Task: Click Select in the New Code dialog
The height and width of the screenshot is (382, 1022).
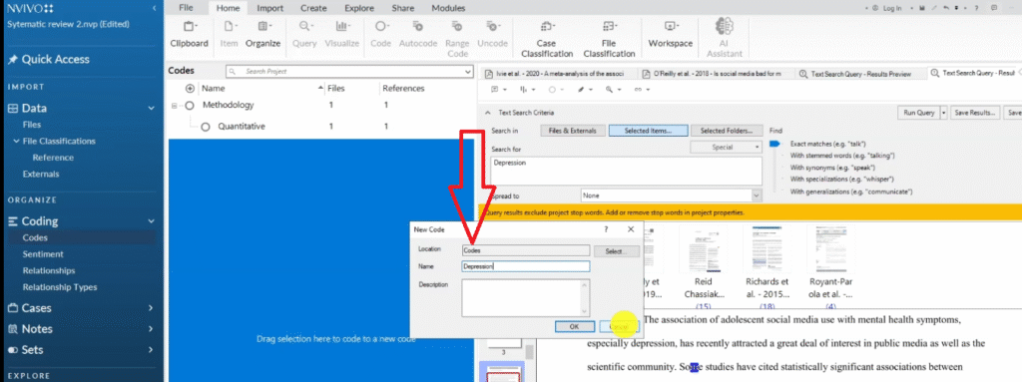Action: coord(617,250)
